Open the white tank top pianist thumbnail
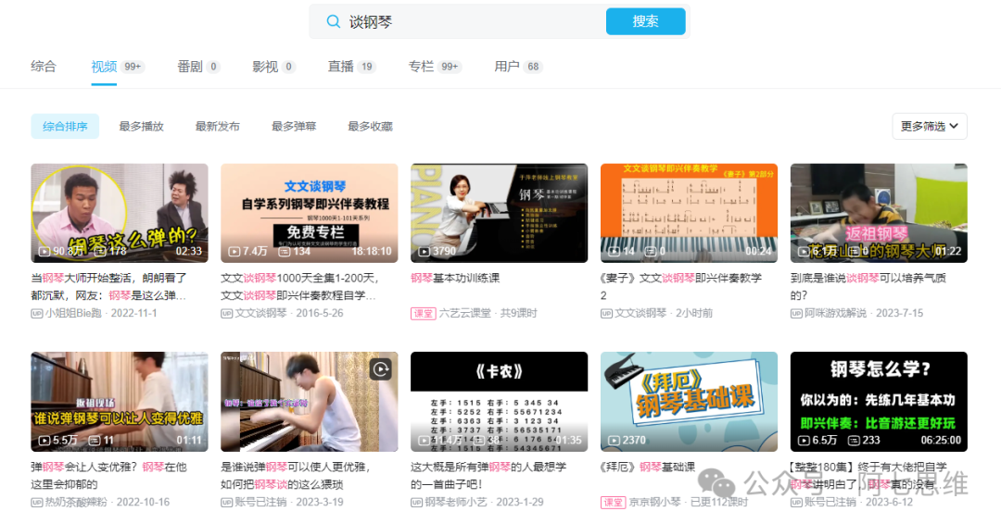The height and width of the screenshot is (524, 1001). [309, 402]
